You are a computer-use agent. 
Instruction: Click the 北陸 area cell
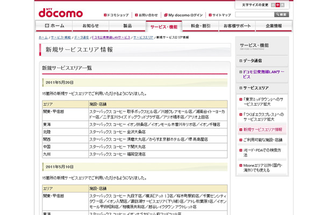(x=65, y=132)
